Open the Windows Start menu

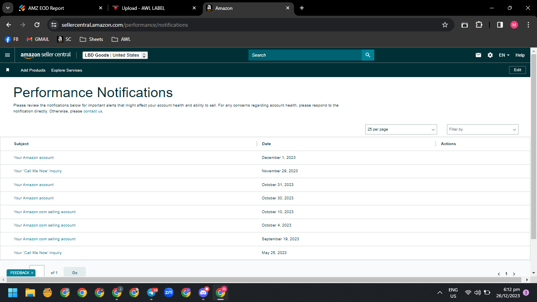pos(13,293)
